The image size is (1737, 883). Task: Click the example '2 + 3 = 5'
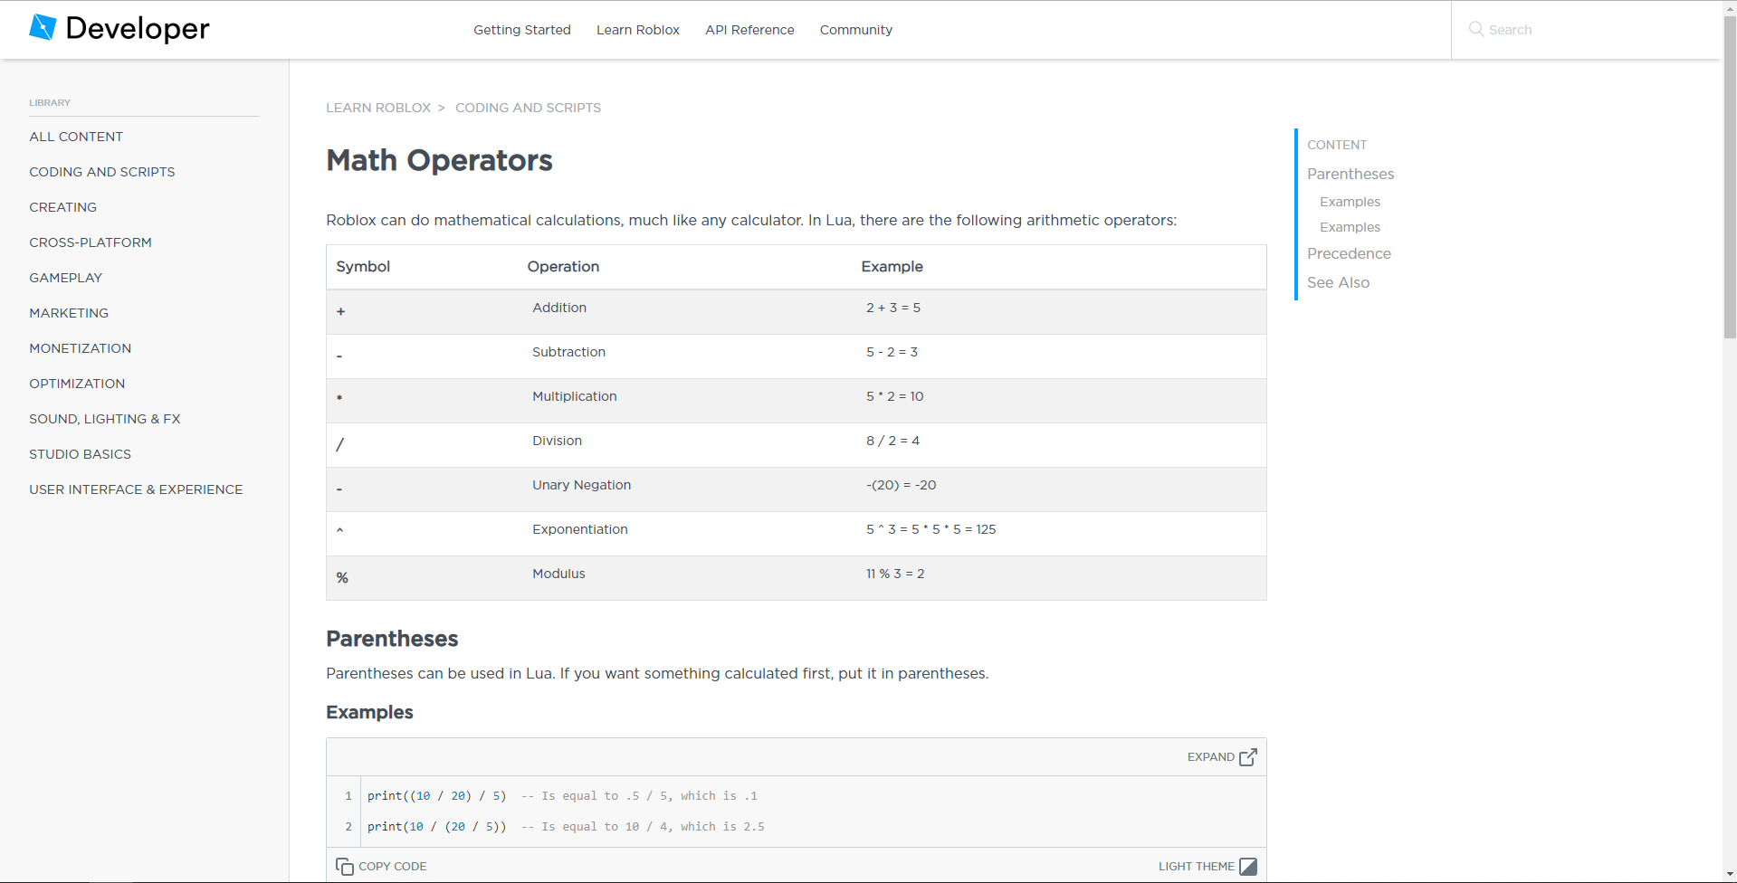[x=893, y=308]
